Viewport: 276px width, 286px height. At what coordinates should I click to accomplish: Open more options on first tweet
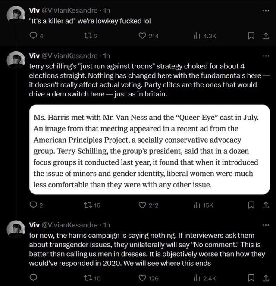(x=266, y=11)
